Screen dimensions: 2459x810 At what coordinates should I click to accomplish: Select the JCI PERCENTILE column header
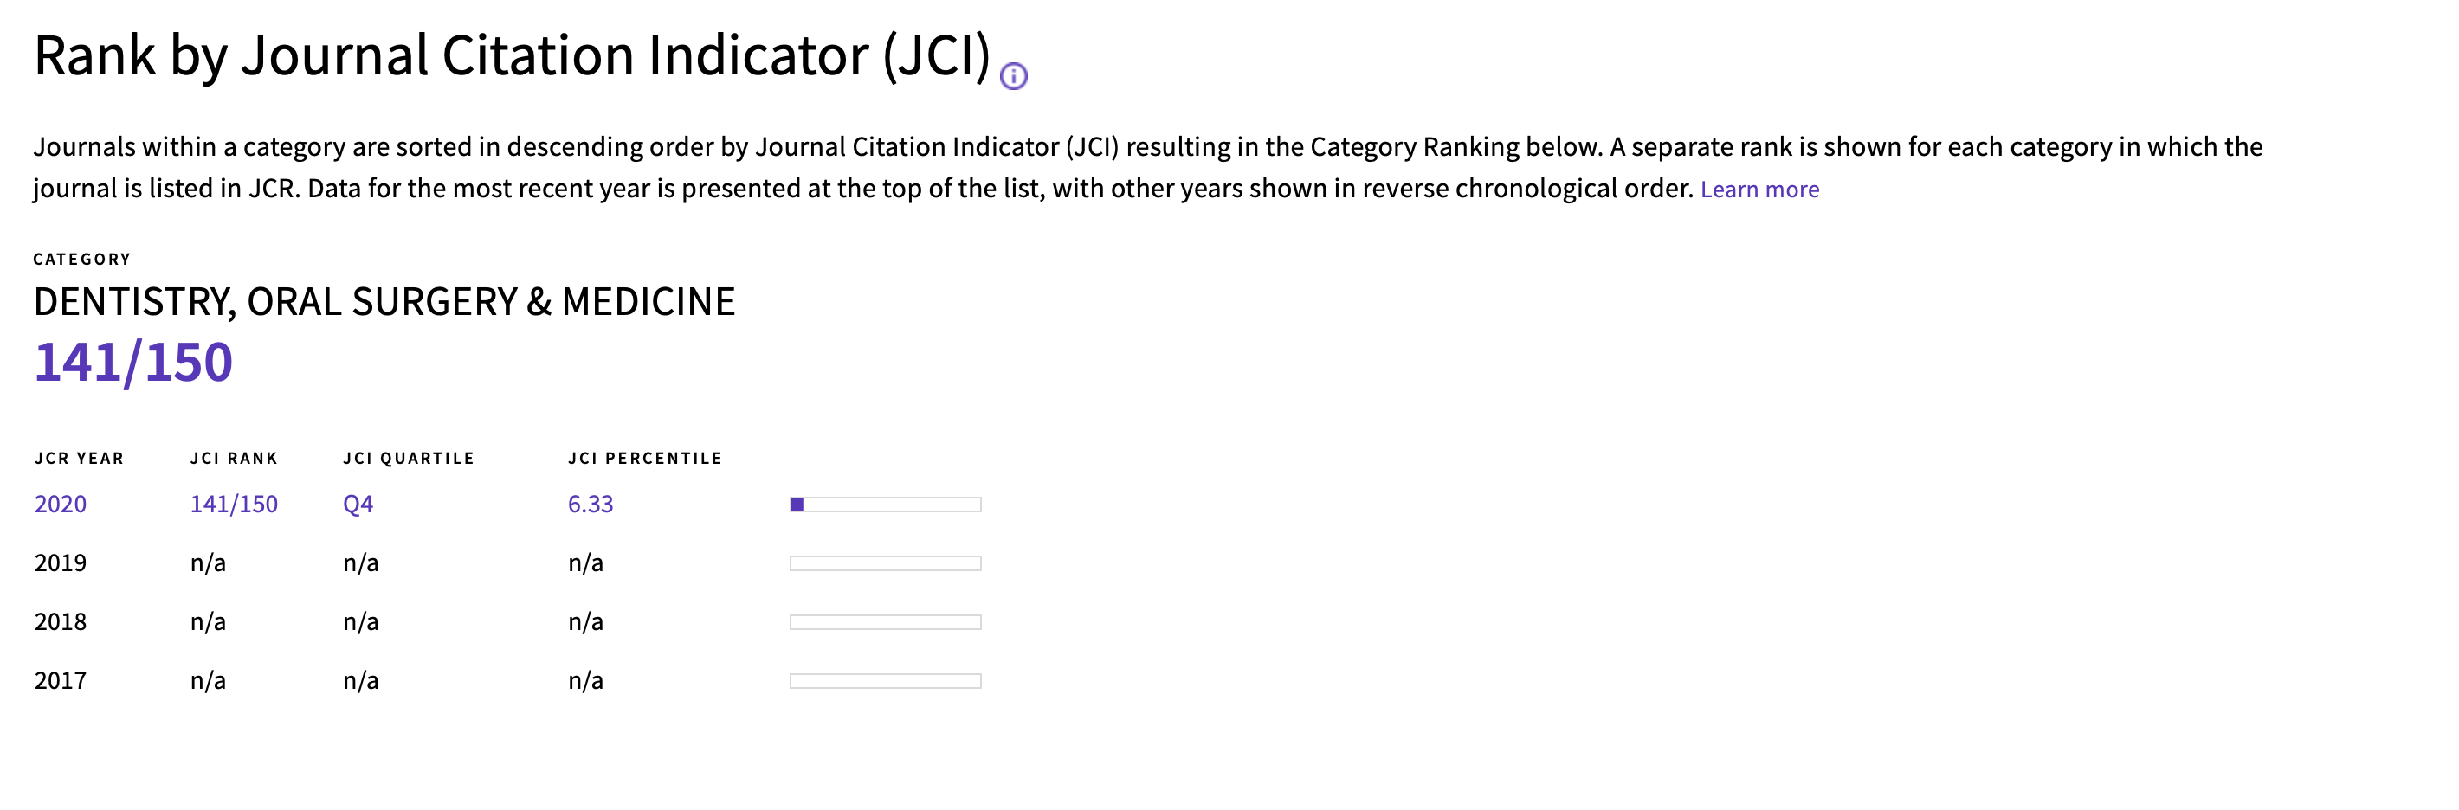pyautogui.click(x=644, y=458)
